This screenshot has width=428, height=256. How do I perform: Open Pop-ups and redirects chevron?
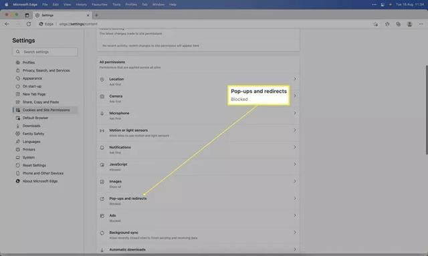point(295,199)
